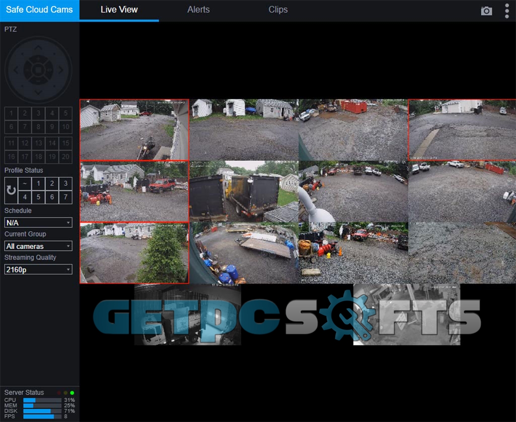This screenshot has width=516, height=422.
Task: Open the top-row feed with the red dumpster
Action: point(353,130)
